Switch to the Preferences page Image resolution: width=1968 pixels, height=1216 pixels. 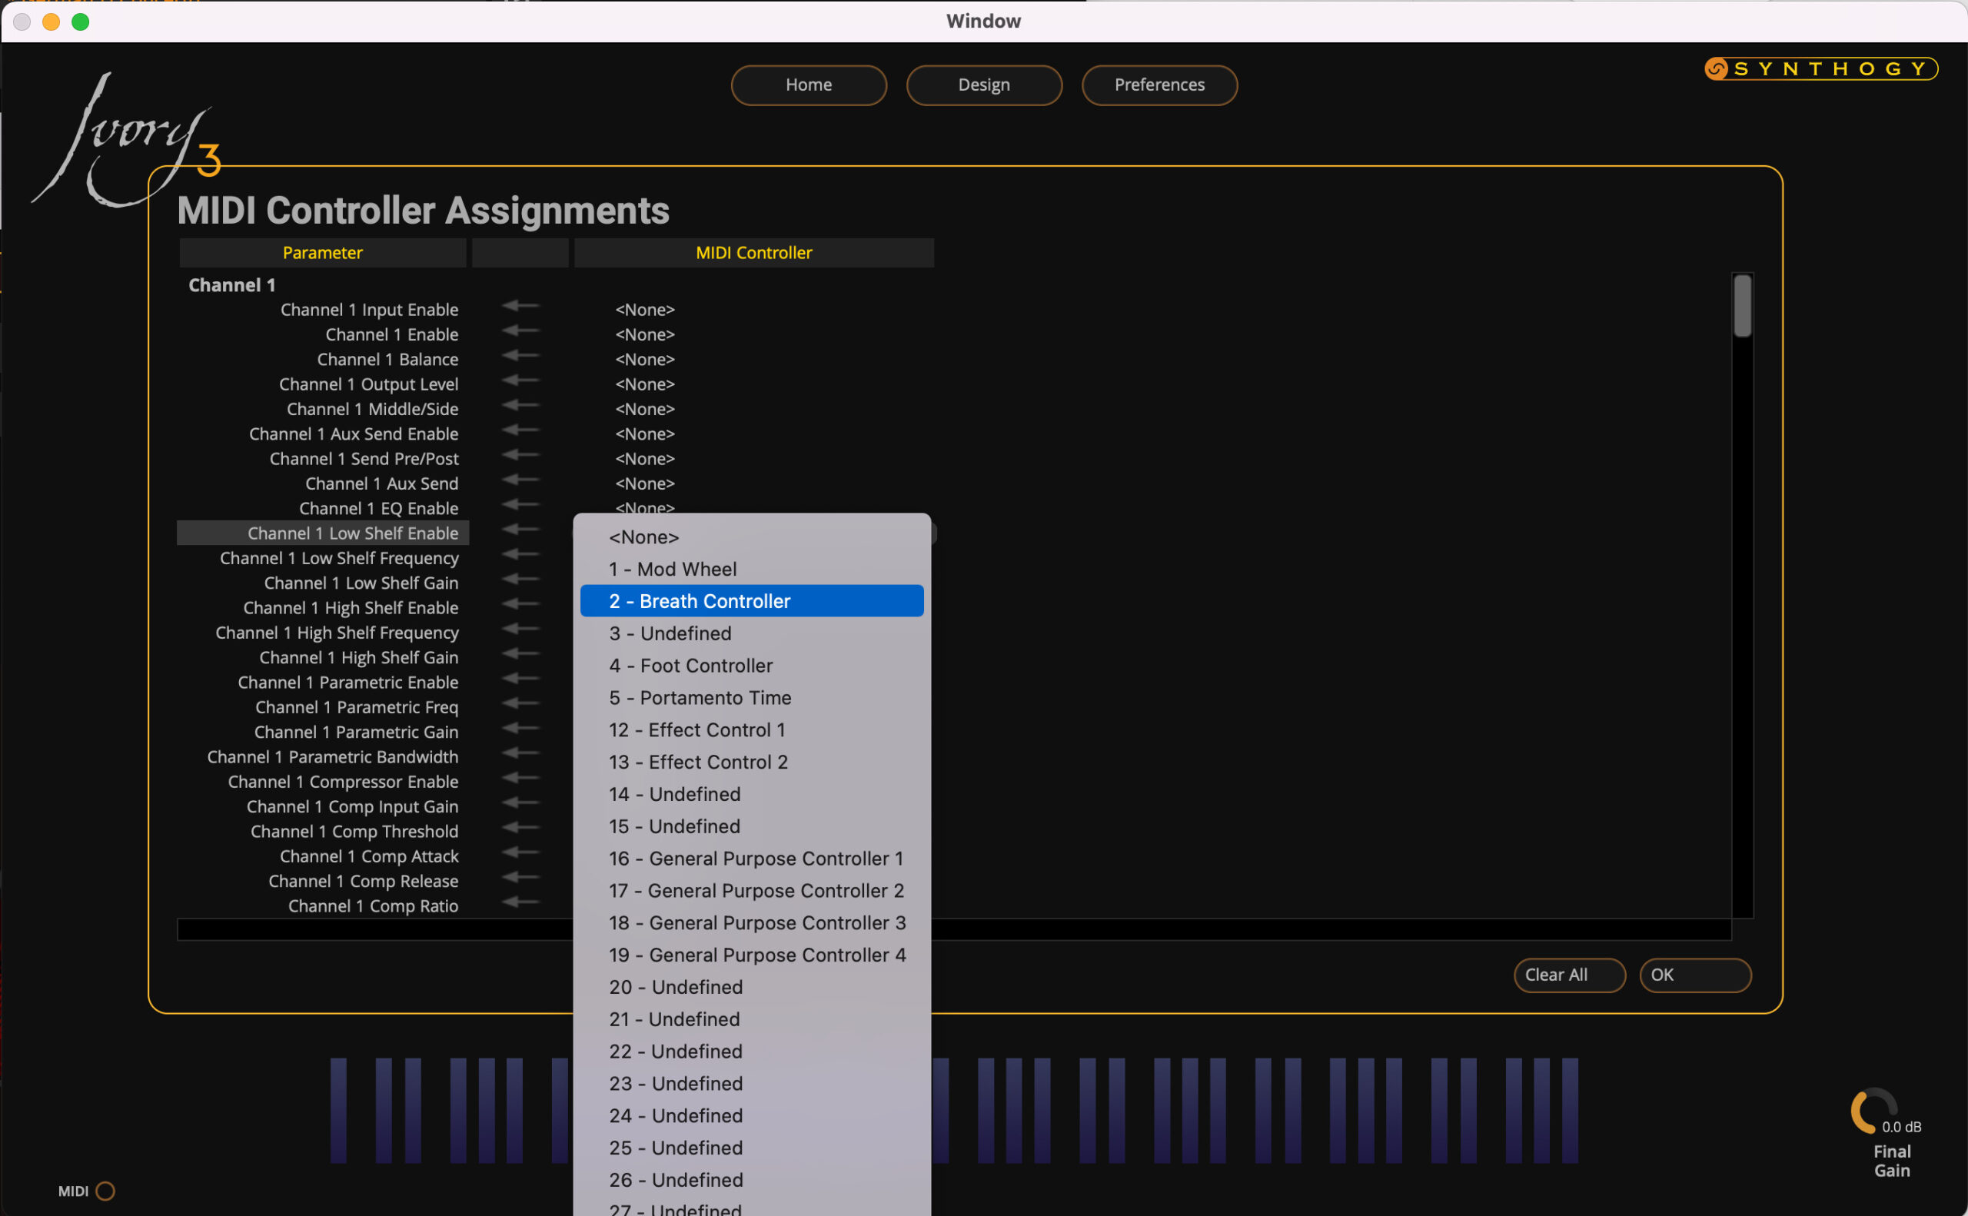point(1159,85)
